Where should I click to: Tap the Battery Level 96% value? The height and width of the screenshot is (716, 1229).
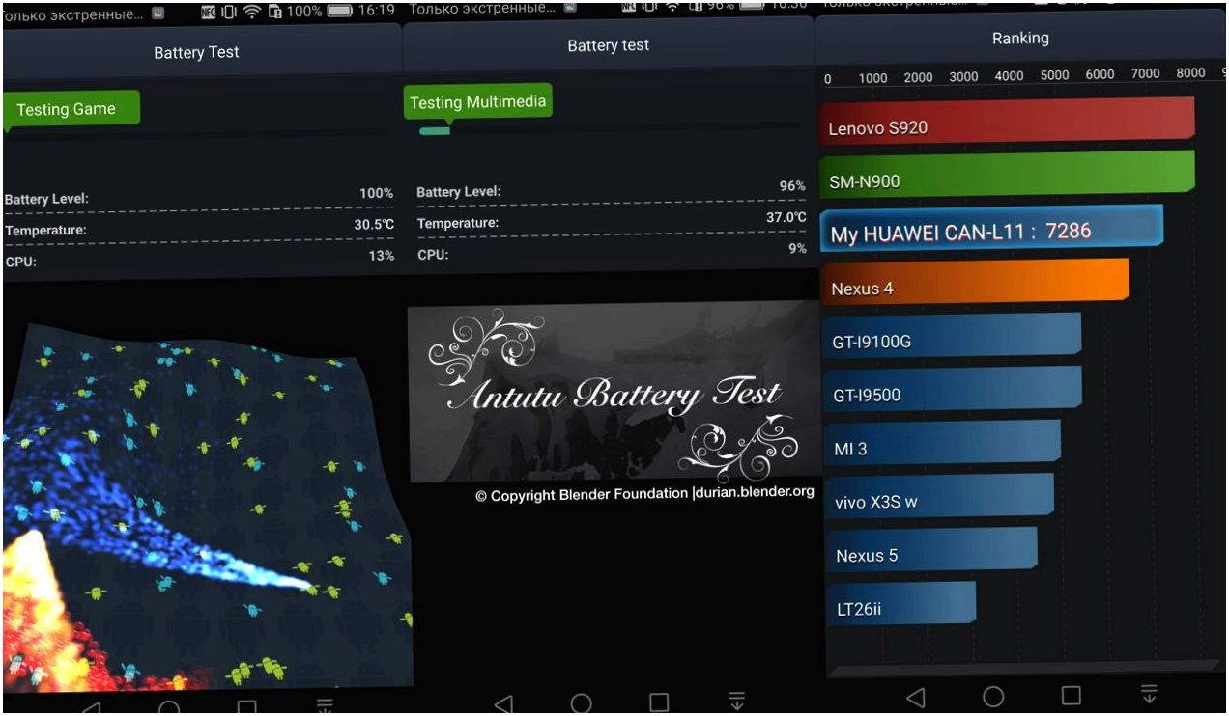point(792,185)
